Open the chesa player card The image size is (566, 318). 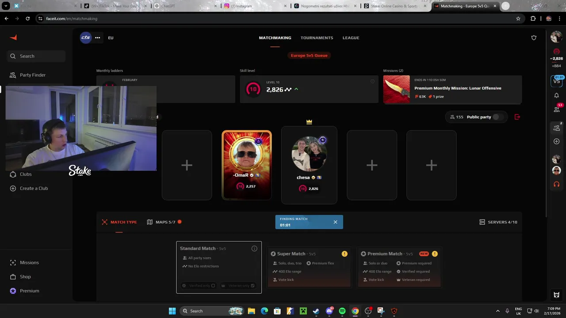(309, 165)
